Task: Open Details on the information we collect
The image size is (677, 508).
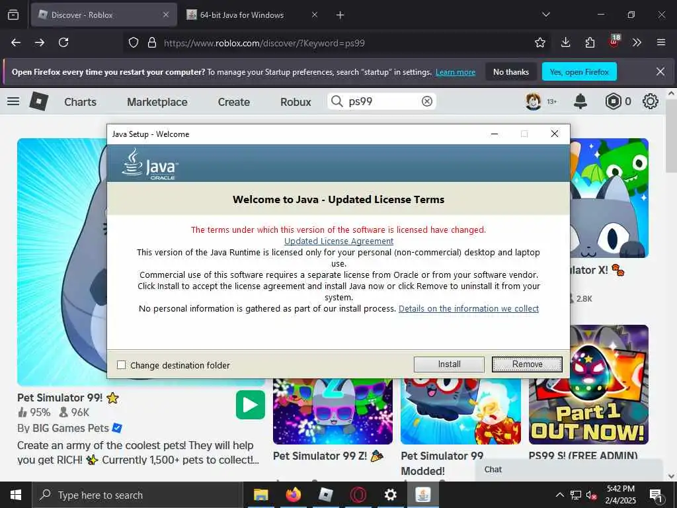Action: [469, 308]
